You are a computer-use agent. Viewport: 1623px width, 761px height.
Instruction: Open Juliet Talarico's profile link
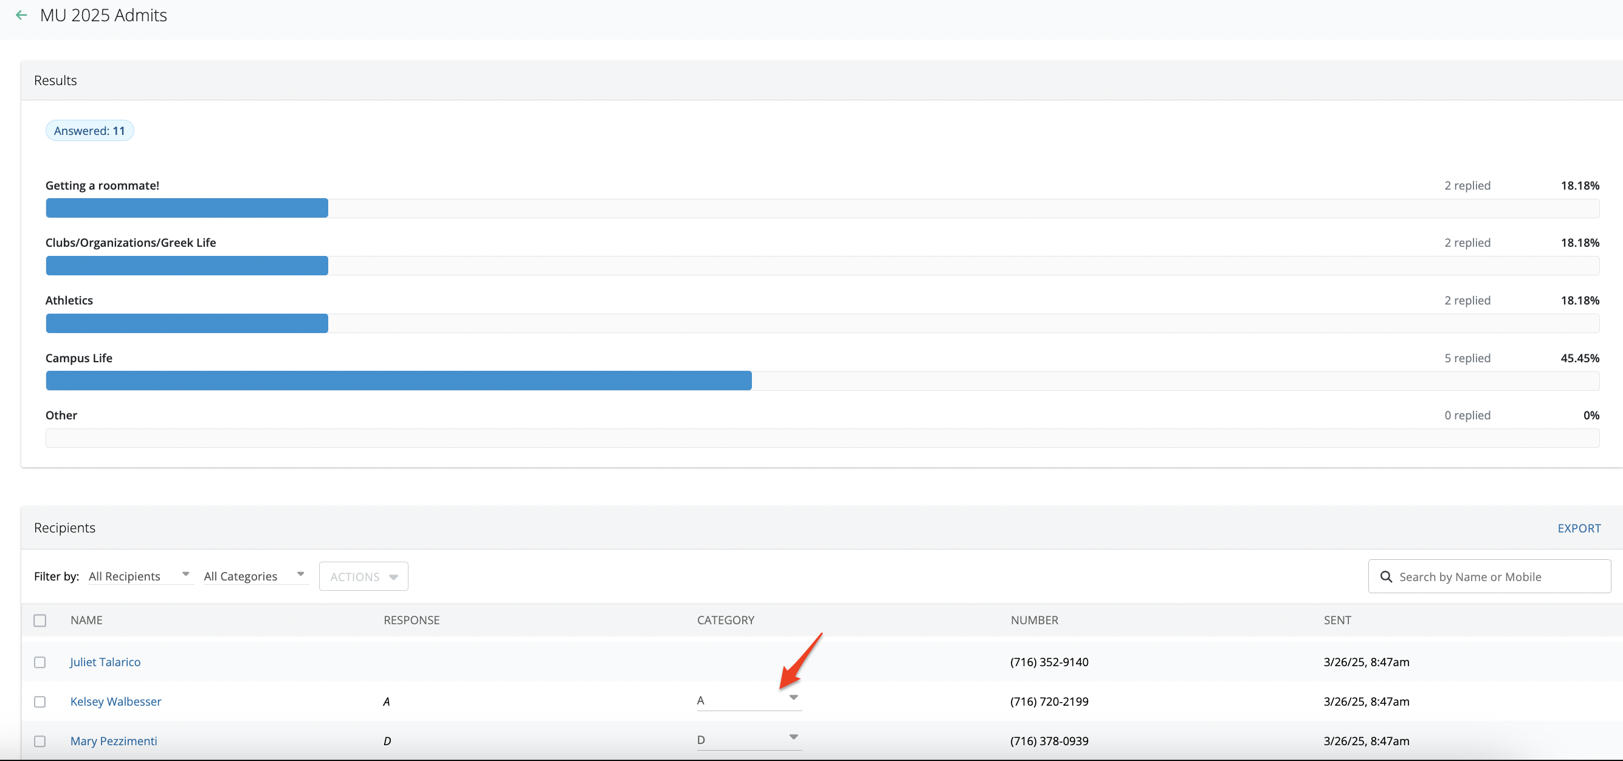coord(105,662)
